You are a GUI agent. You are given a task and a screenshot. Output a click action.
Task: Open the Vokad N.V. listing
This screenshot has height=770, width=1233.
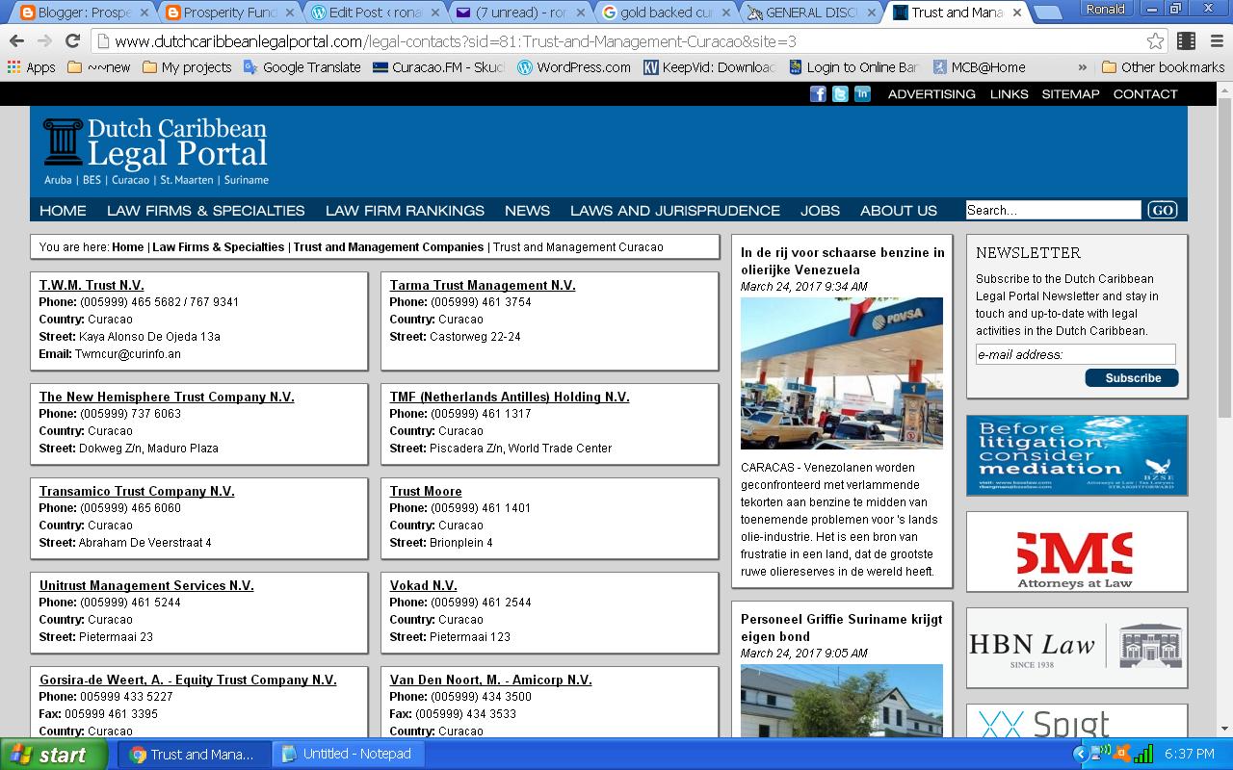pos(423,585)
